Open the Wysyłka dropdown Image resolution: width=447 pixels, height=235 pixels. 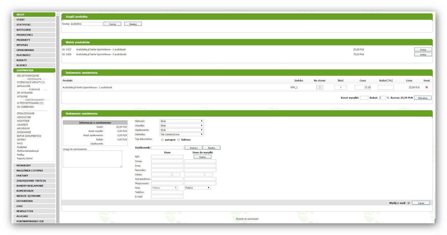pos(182,126)
